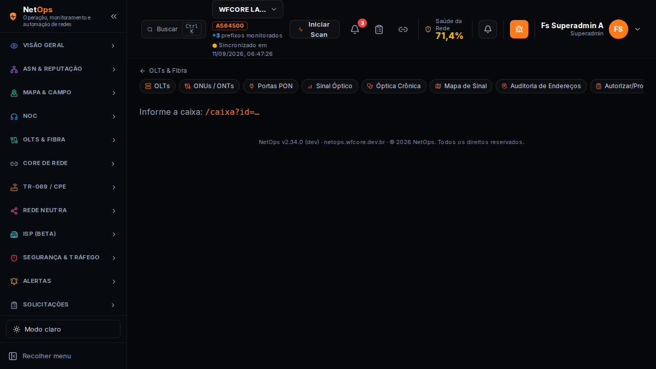Expand the Core de Rede section

pyautogui.click(x=63, y=163)
